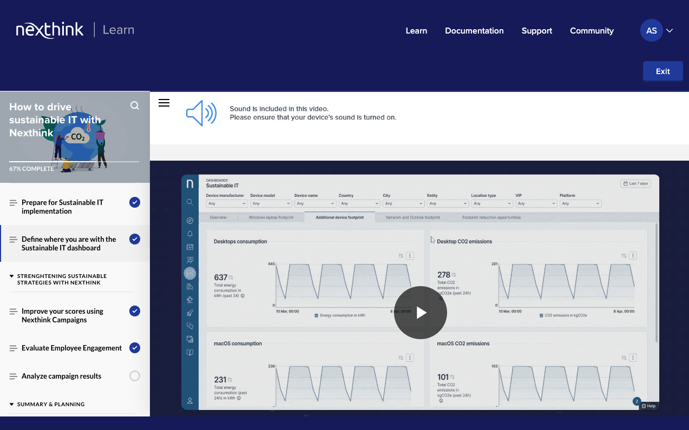Viewport: 689px width, 430px height.
Task: Click the speaker sound icon
Action: click(201, 113)
